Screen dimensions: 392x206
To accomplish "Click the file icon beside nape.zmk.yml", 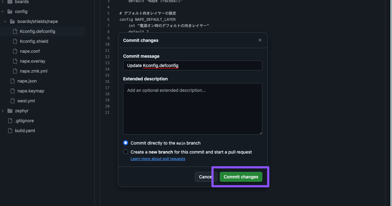I will (15, 71).
